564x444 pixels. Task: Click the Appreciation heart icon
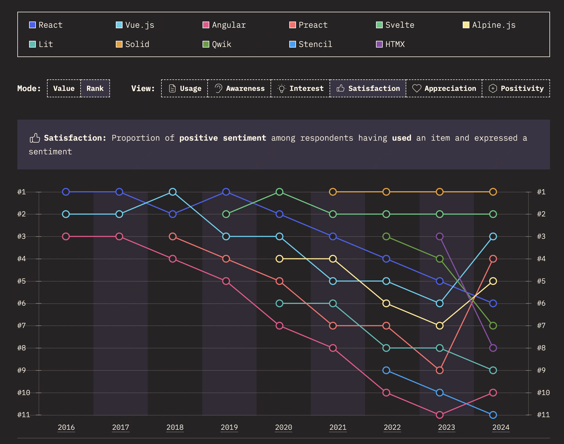pyautogui.click(x=417, y=88)
